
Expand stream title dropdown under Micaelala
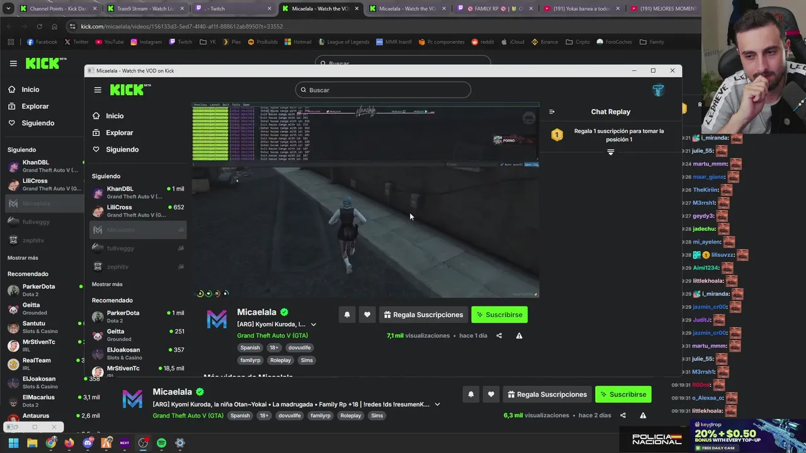pyautogui.click(x=314, y=325)
